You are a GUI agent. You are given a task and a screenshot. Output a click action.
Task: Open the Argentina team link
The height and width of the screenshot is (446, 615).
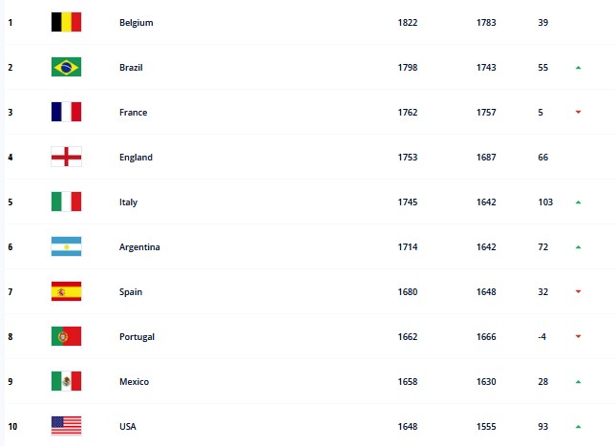click(x=139, y=247)
